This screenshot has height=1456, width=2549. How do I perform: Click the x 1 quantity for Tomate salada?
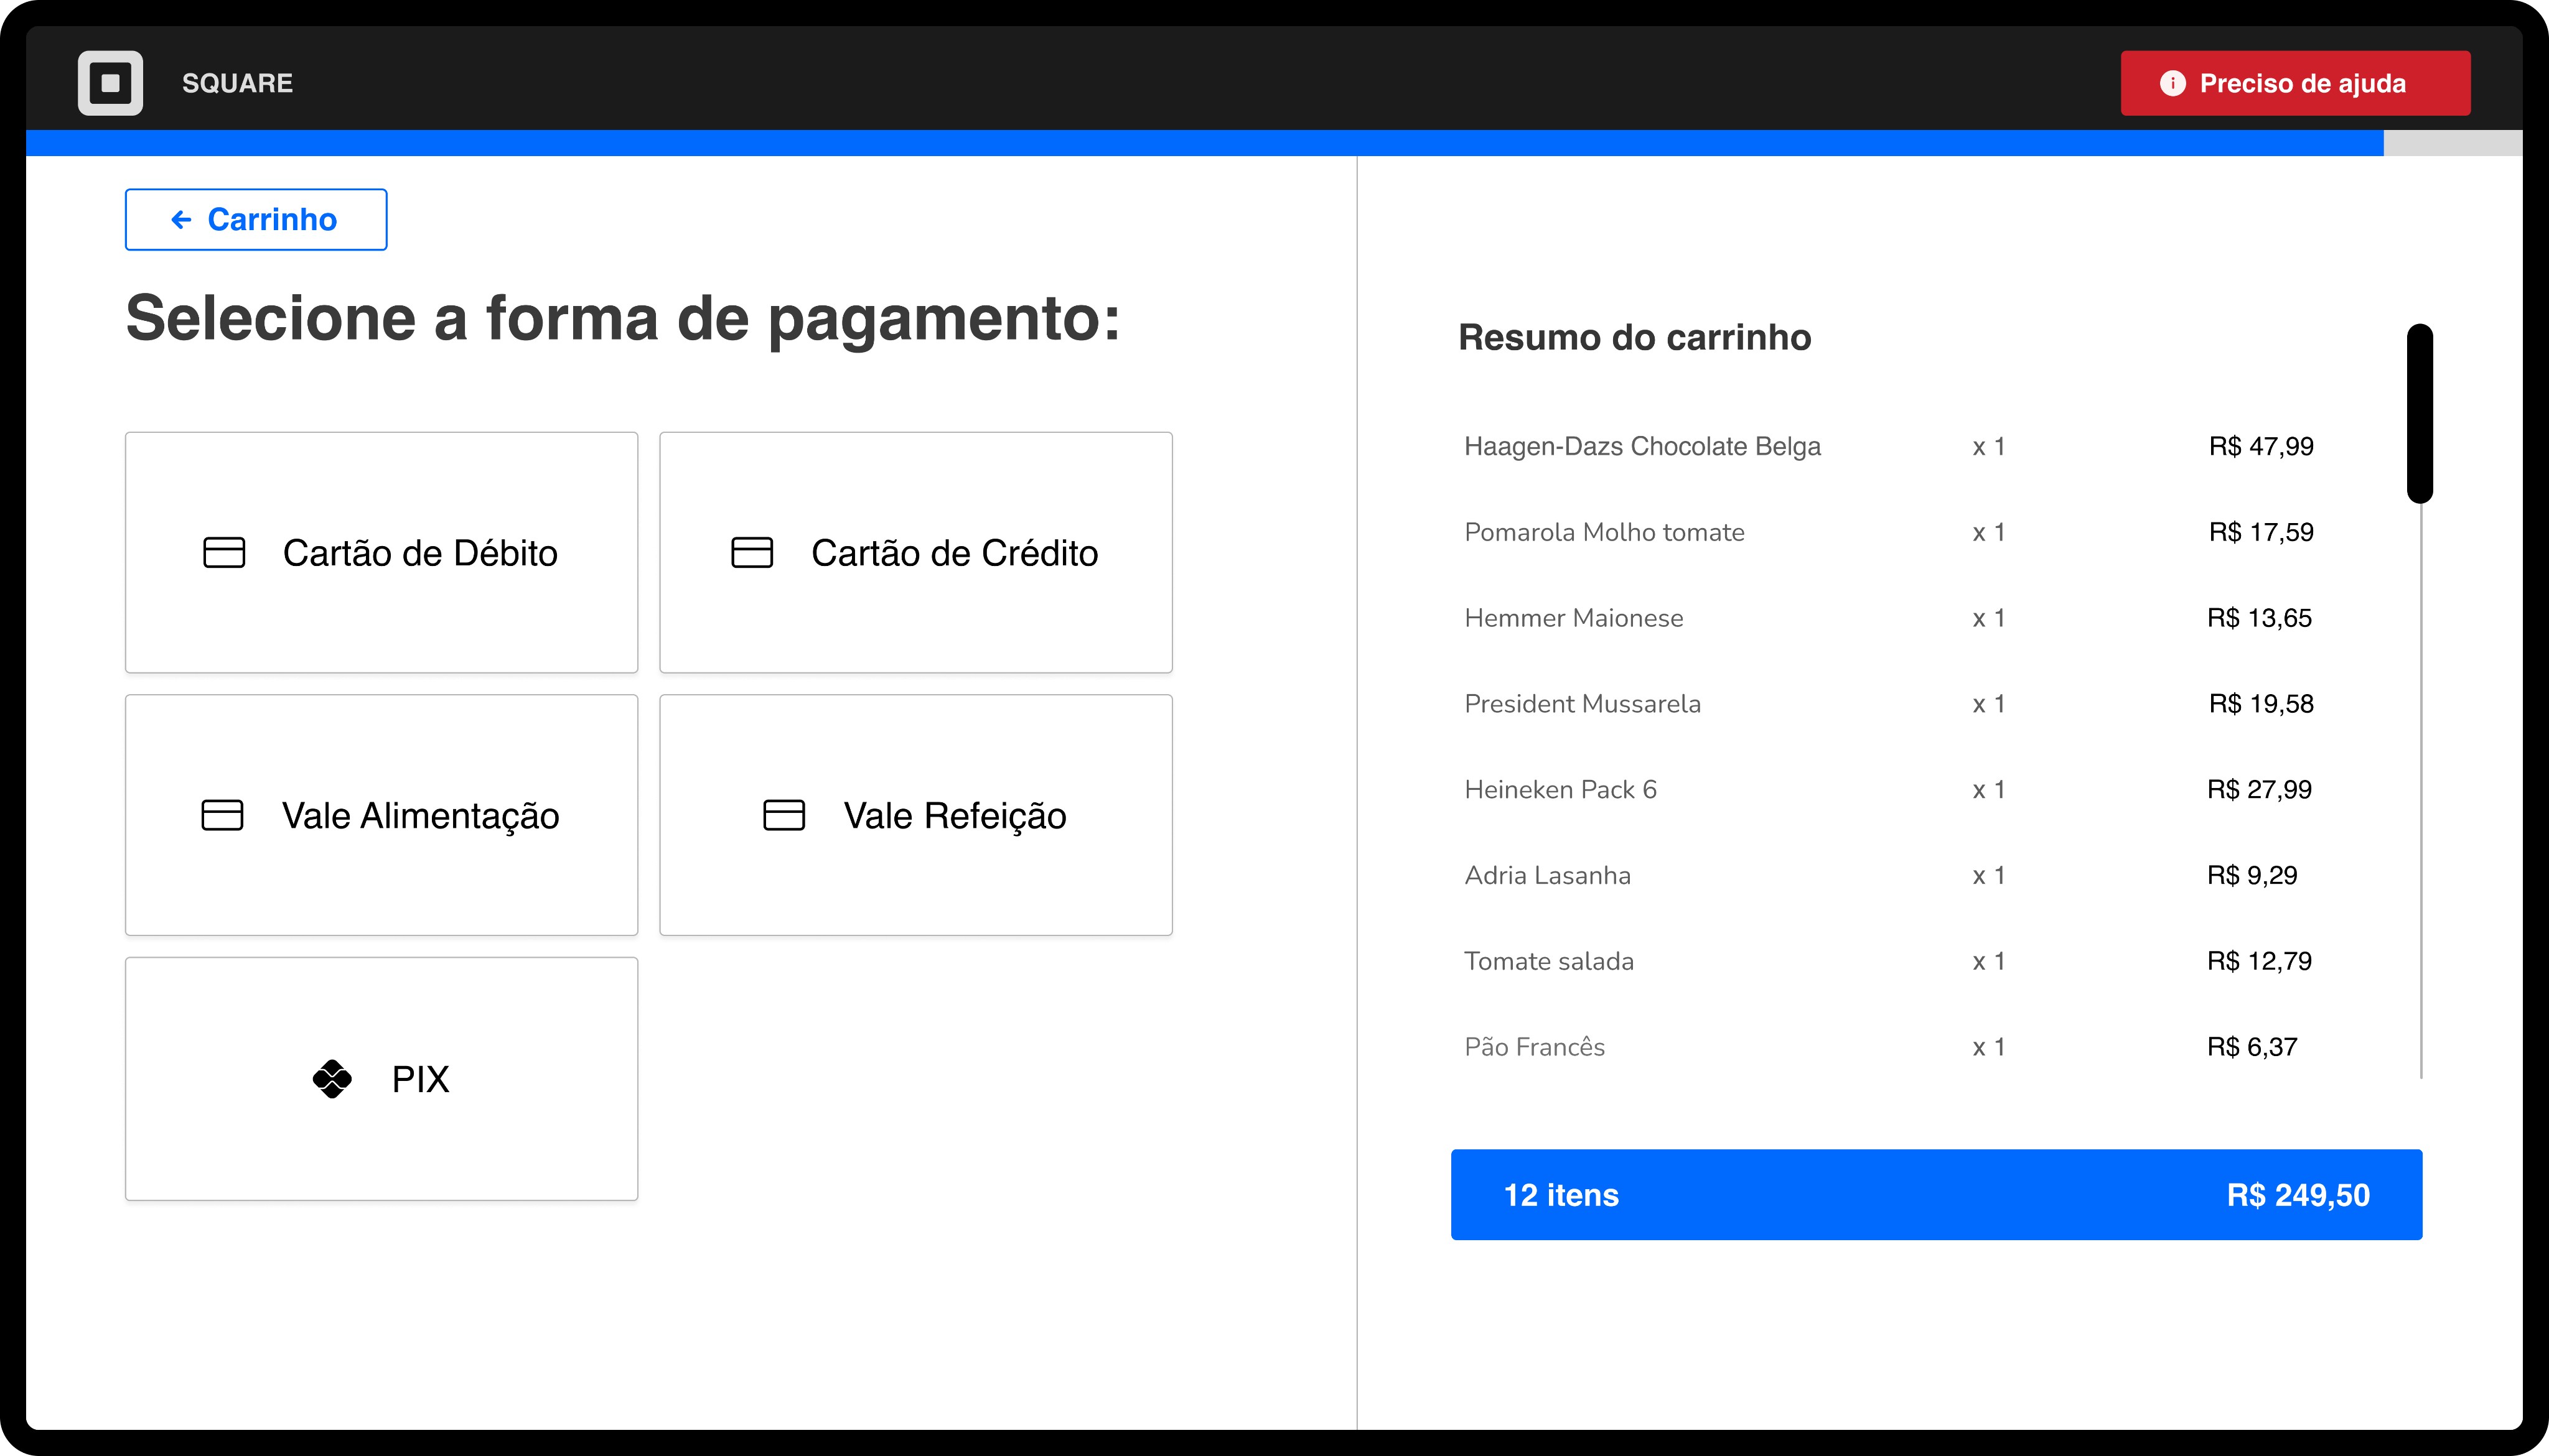1988,961
